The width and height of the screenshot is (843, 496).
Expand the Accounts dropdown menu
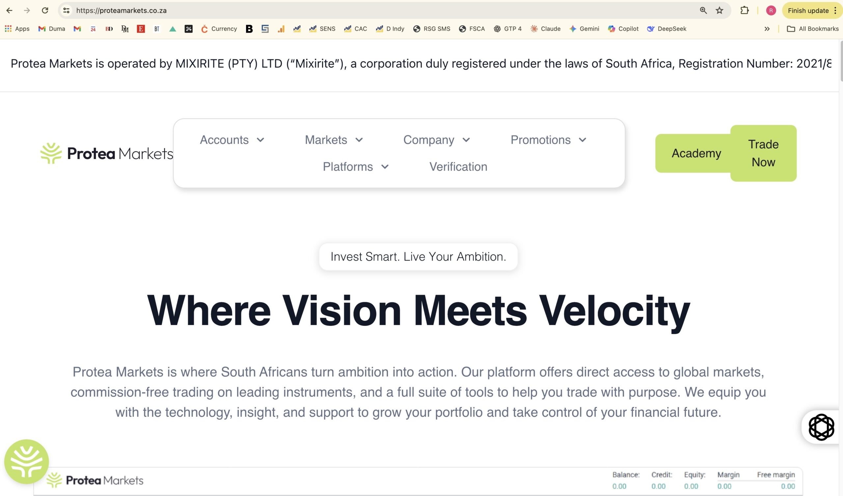232,140
